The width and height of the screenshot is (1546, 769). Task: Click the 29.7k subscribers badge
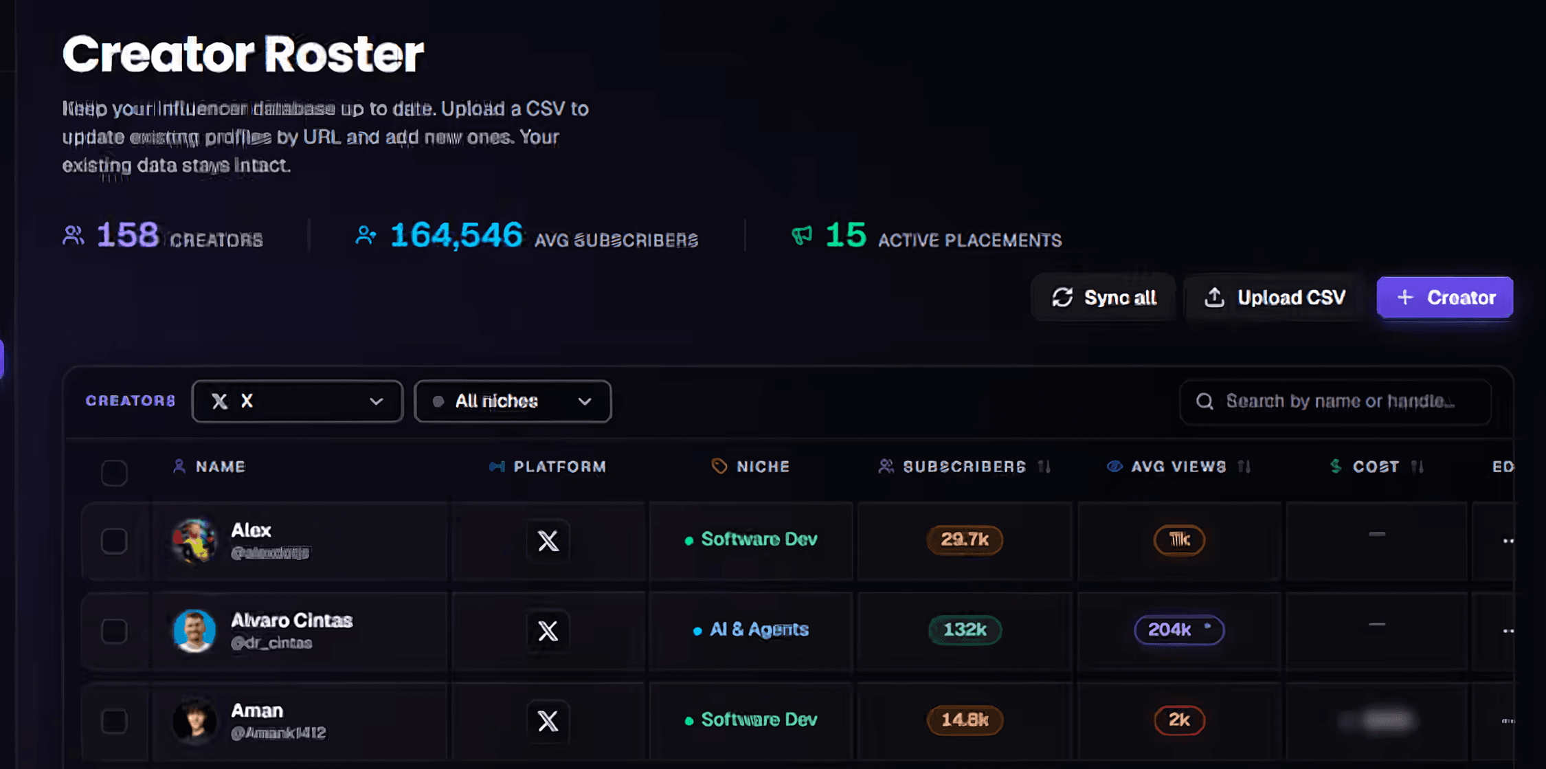point(965,539)
